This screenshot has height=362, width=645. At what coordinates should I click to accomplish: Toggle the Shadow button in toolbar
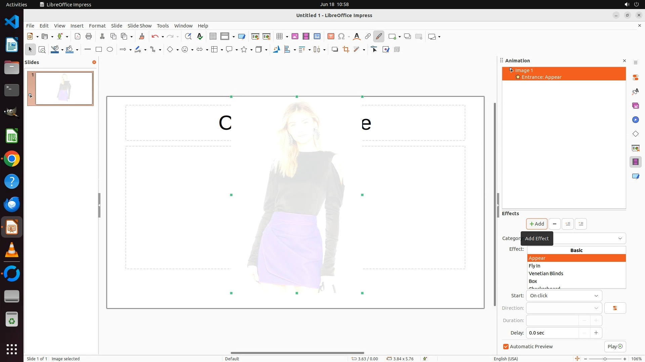tap(335, 50)
